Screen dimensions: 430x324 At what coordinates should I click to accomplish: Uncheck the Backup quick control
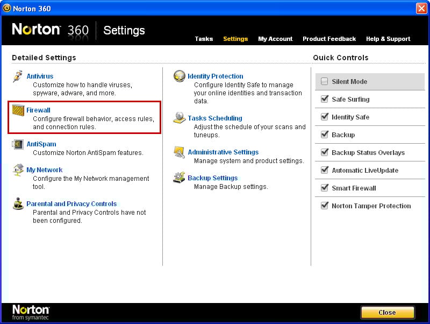[x=325, y=135]
